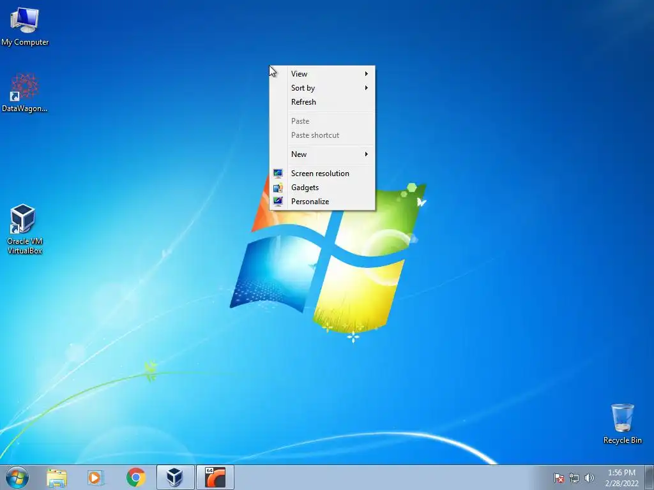Click the greyed-out Paste entry
This screenshot has height=490, width=654.
(322, 121)
